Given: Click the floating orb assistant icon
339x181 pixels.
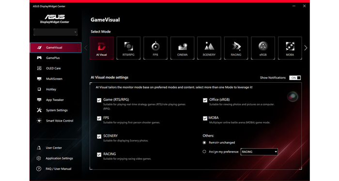Looking at the screenshot, I should click(293, 96).
